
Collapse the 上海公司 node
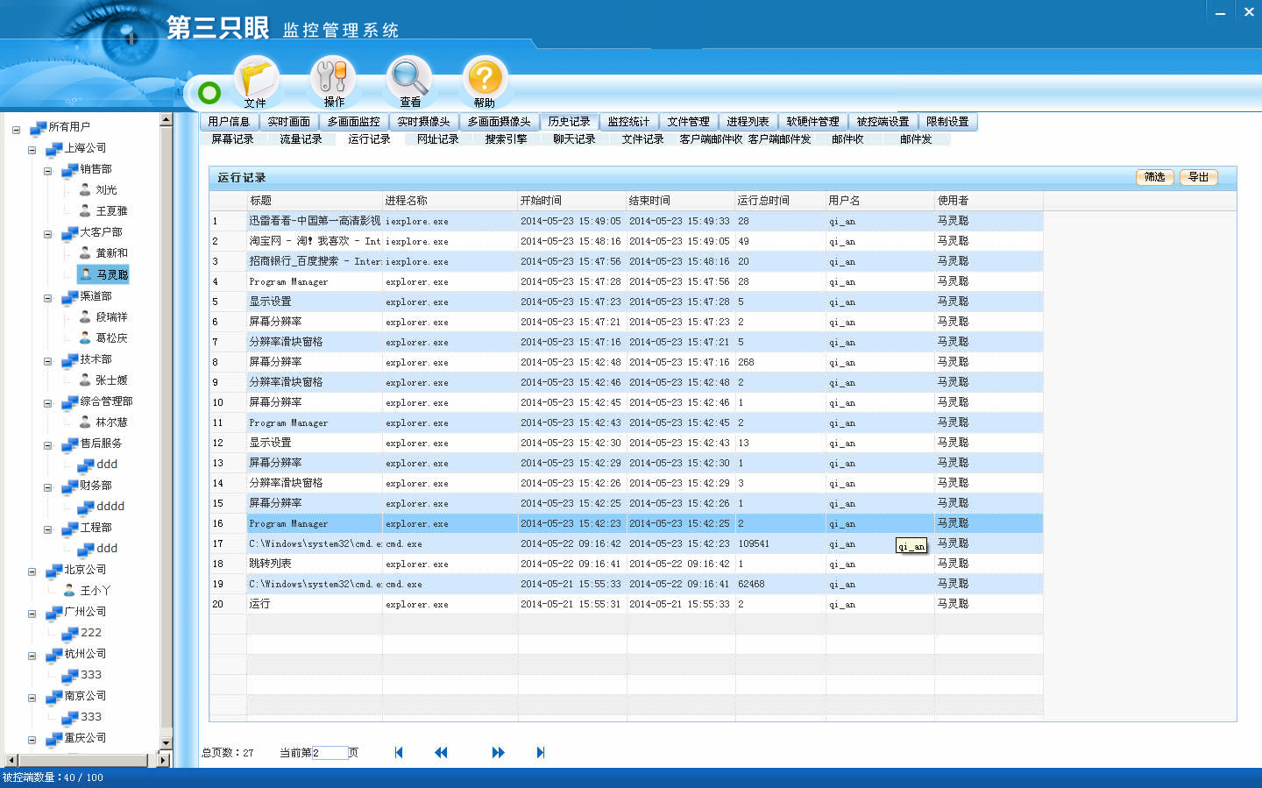[x=32, y=151]
